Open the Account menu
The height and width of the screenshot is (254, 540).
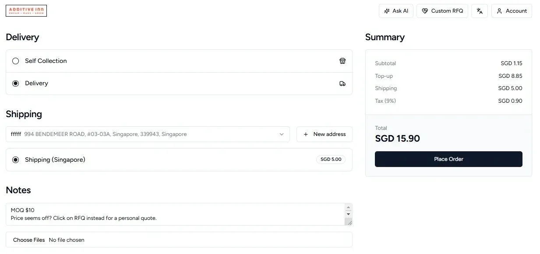(512, 11)
